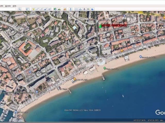Click the Rue Roland Garros street label

96,28
